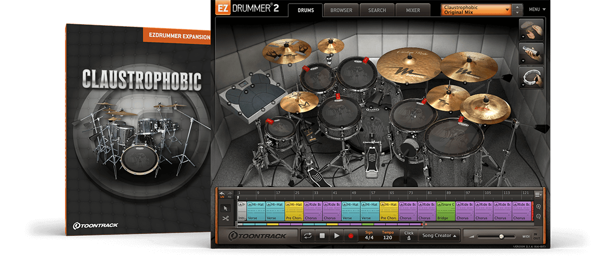The width and height of the screenshot is (616, 265).
Task: Toggle the record button
Action: click(351, 236)
